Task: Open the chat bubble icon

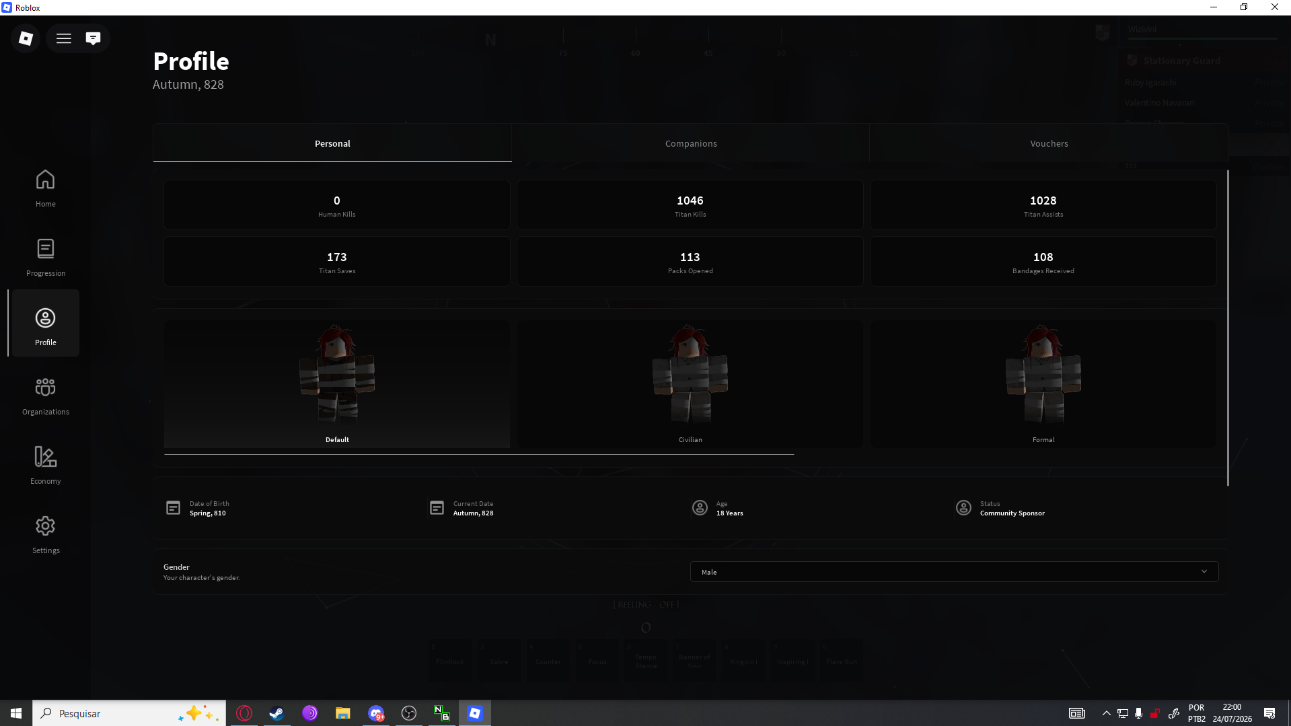Action: click(x=93, y=38)
